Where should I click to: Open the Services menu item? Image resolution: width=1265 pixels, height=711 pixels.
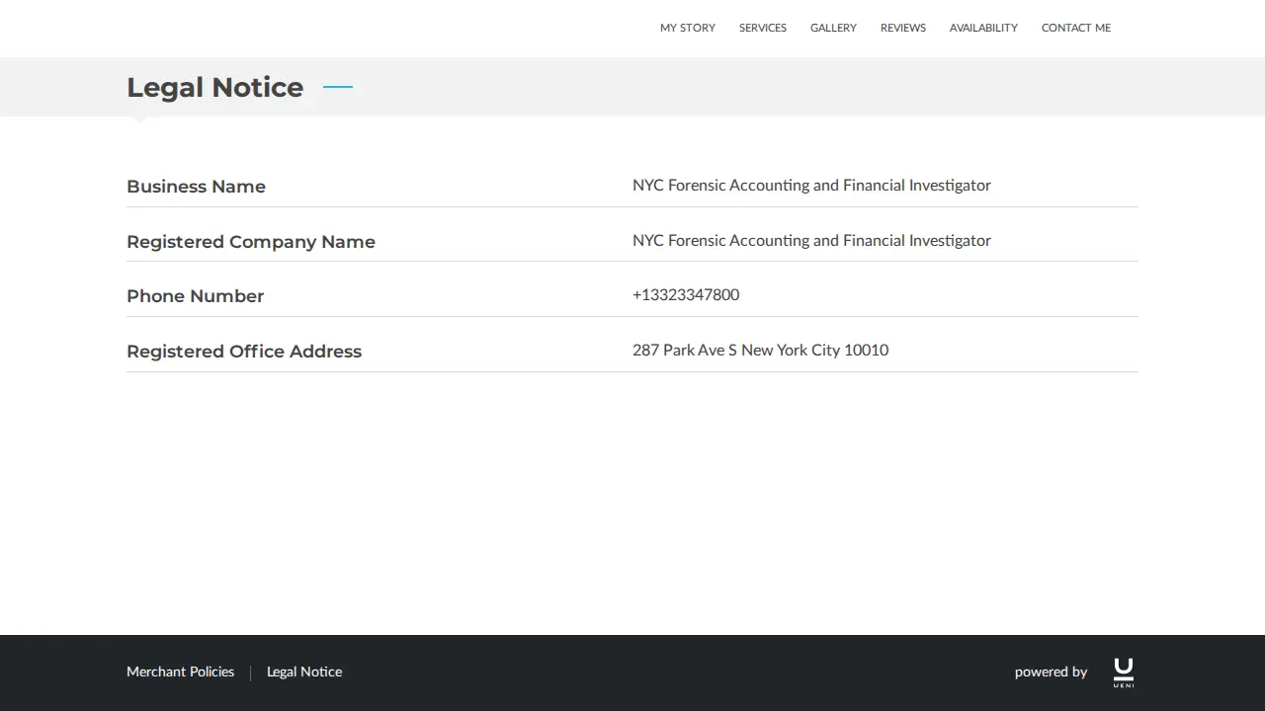[763, 28]
